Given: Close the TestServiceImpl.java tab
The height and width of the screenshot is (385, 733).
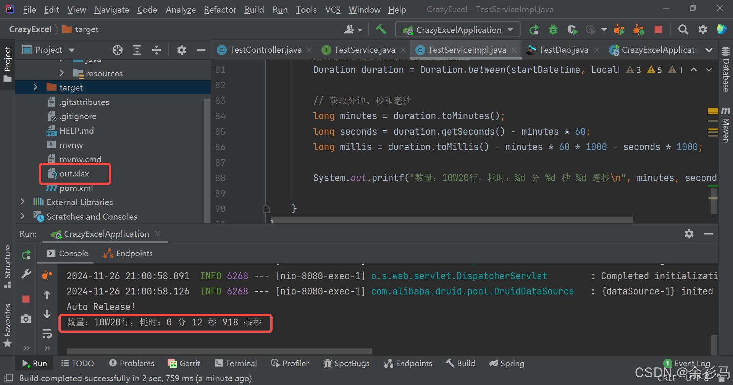Looking at the screenshot, I should pyautogui.click(x=514, y=50).
